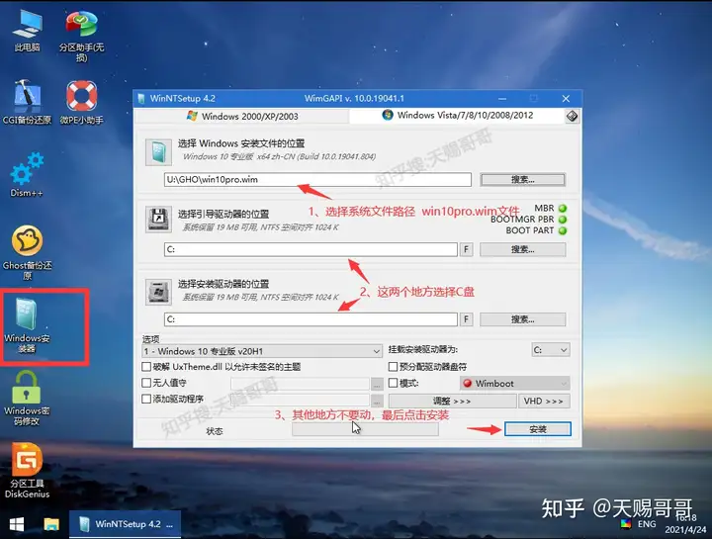Screen dimensions: 712x539
Task: Open the Wimboot mode dropdown
Action: point(514,384)
